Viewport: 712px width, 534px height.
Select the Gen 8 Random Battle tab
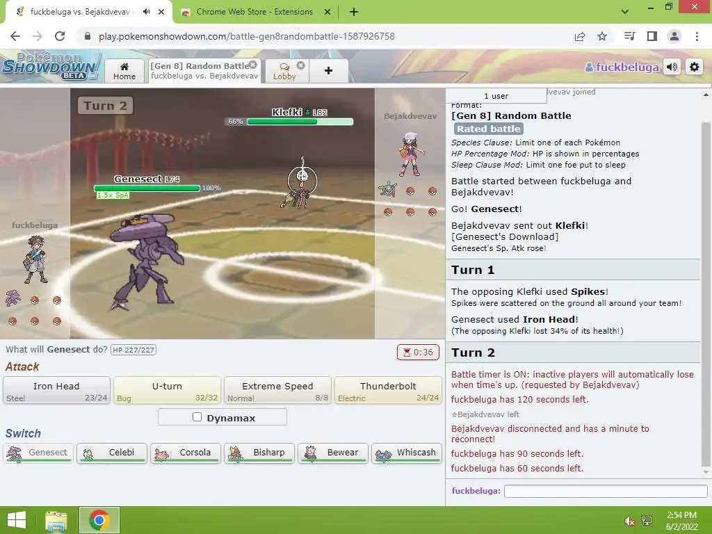point(204,71)
